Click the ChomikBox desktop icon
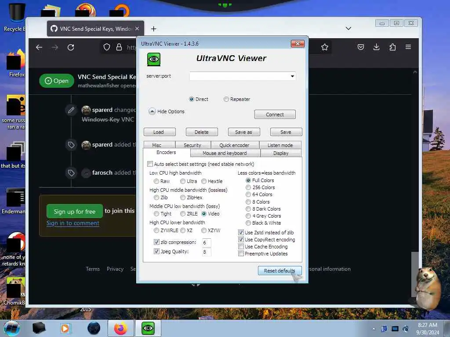 pos(15,291)
